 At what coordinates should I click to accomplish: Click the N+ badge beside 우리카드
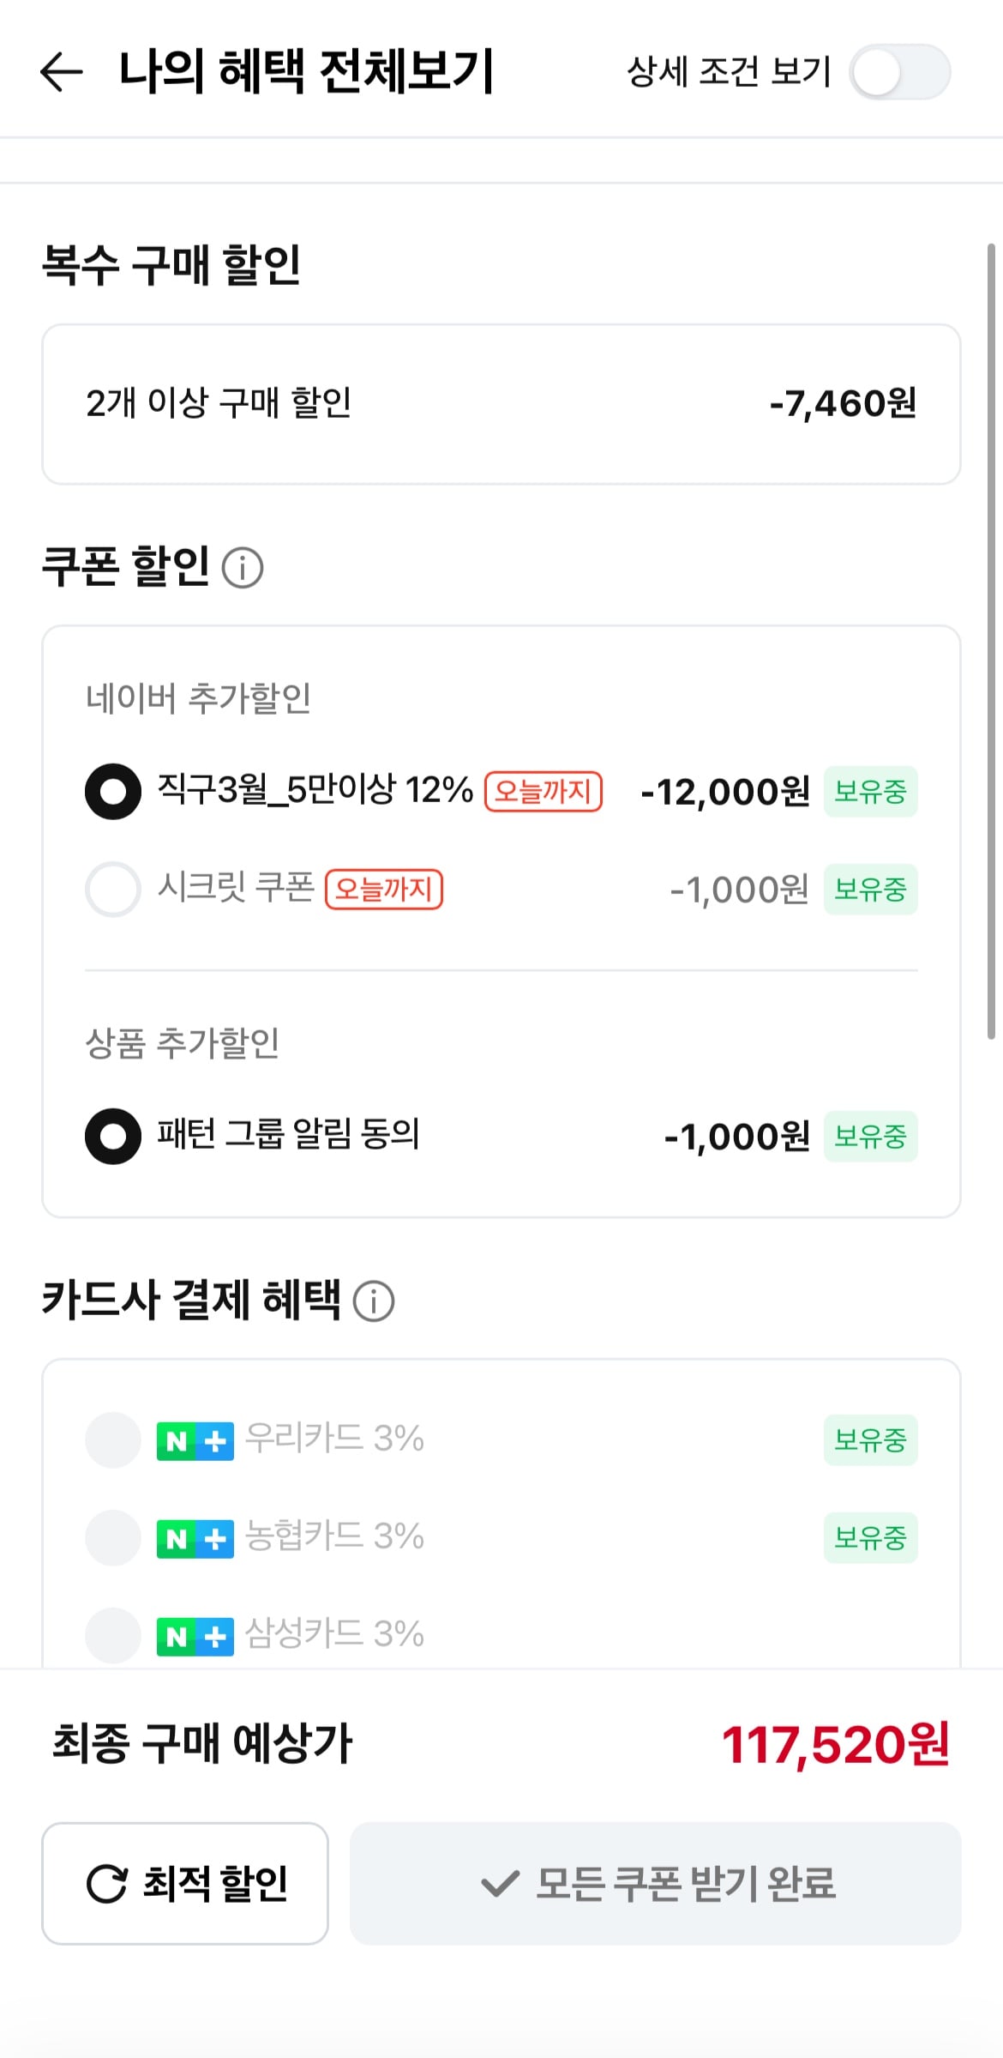(195, 1441)
